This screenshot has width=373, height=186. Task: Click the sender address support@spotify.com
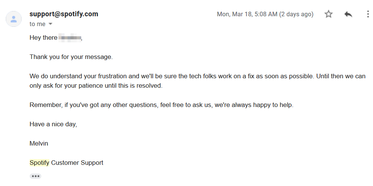(x=64, y=14)
